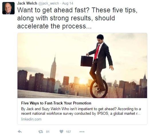The width and height of the screenshot is (150, 136).
Task: Open the unicycle businessman card image
Action: point(82,65)
